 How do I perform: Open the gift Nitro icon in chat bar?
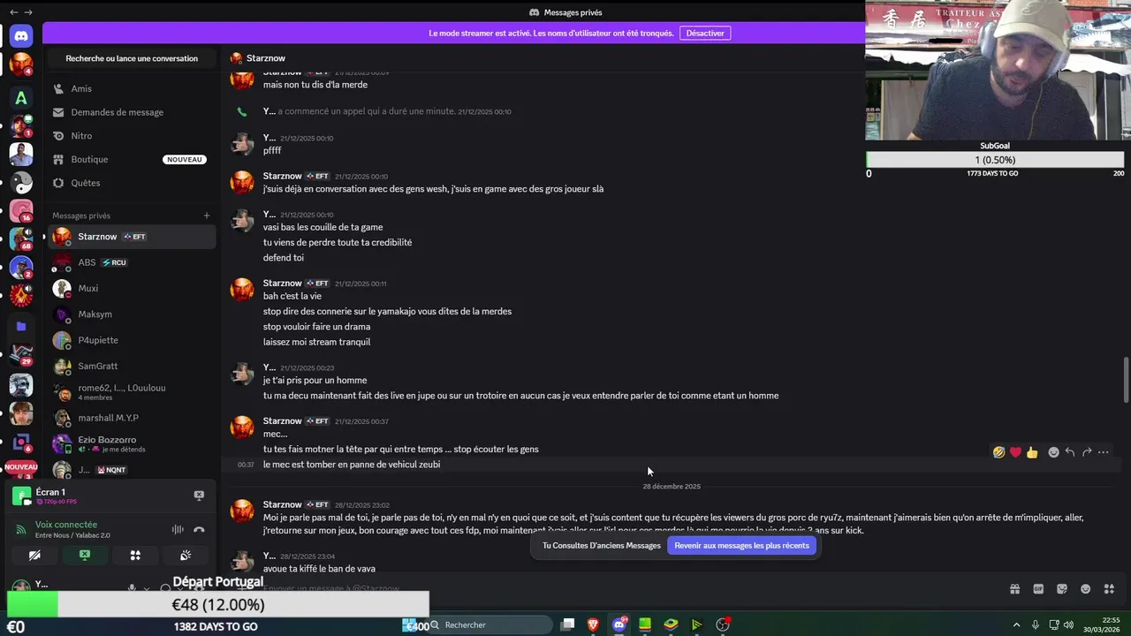(x=1014, y=589)
